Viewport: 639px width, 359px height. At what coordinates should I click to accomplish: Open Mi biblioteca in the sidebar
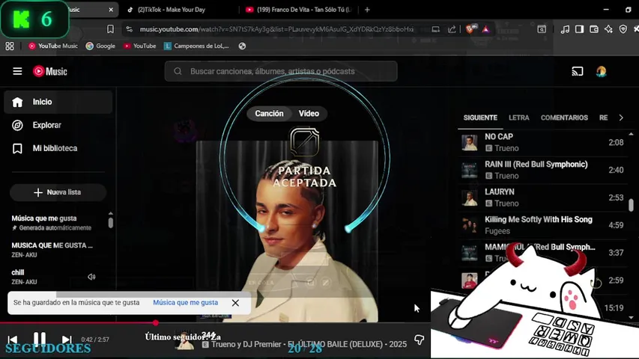click(x=58, y=148)
